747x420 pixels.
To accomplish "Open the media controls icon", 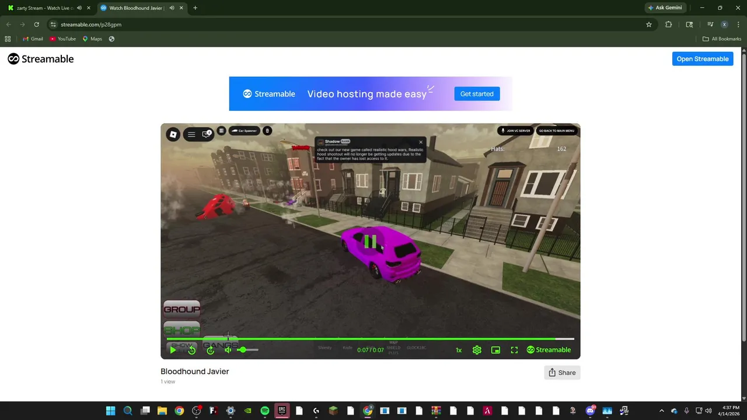I will click(710, 24).
